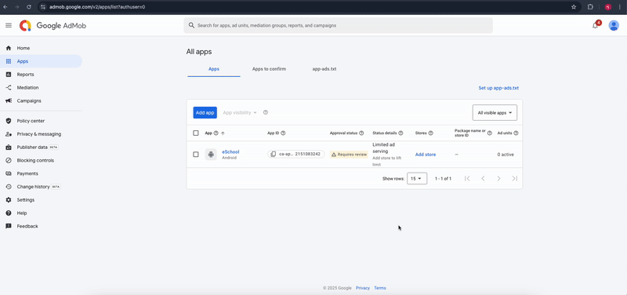Open the browser extensions puzzle icon
The image size is (627, 295).
point(590,7)
